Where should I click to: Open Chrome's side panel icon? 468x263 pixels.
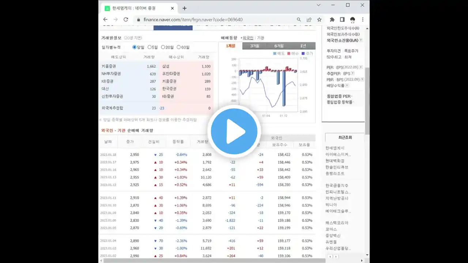click(342, 19)
